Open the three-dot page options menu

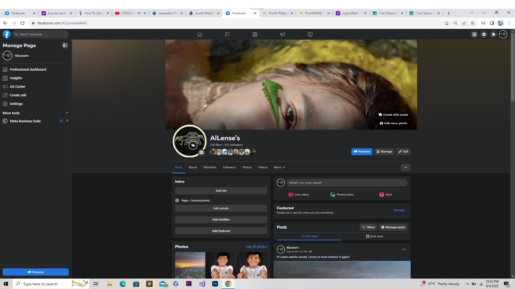point(406,167)
